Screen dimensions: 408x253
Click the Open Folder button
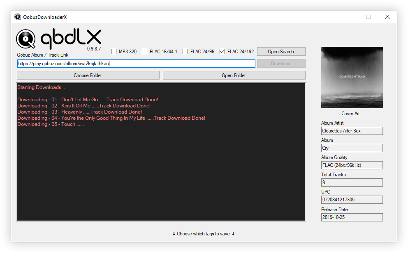tap(234, 75)
